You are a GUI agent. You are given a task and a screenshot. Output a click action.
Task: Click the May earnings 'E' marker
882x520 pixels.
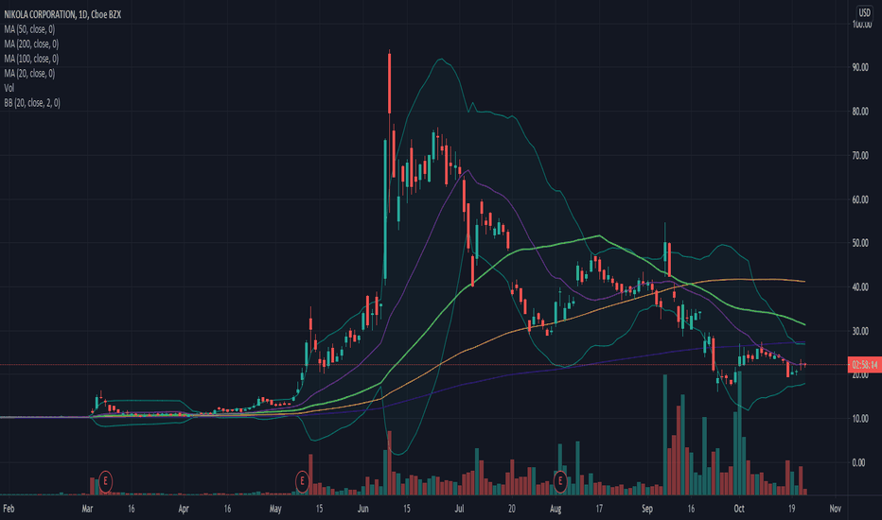[302, 481]
